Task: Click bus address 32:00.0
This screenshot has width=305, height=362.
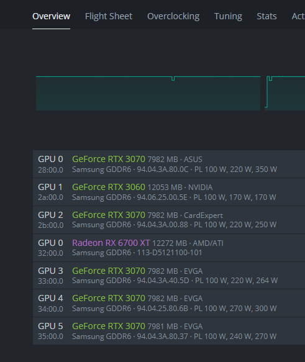Action: (x=50, y=253)
